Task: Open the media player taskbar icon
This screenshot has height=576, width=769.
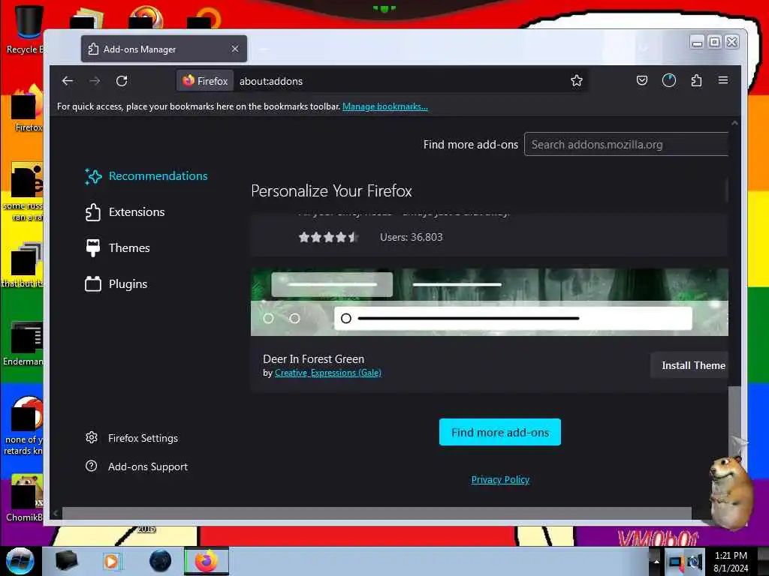Action: pyautogui.click(x=111, y=561)
